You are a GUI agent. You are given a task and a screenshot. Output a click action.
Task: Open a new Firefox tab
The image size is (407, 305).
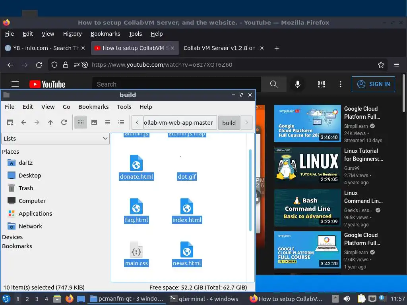click(277, 48)
